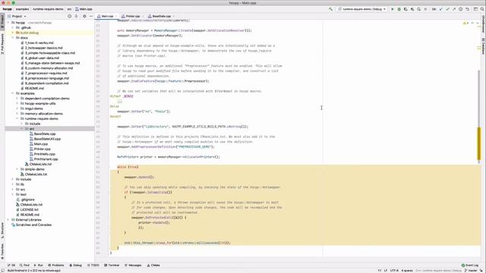Click the hscpp breadcrumb root
Screen dimensions: 486x273
[7, 9]
